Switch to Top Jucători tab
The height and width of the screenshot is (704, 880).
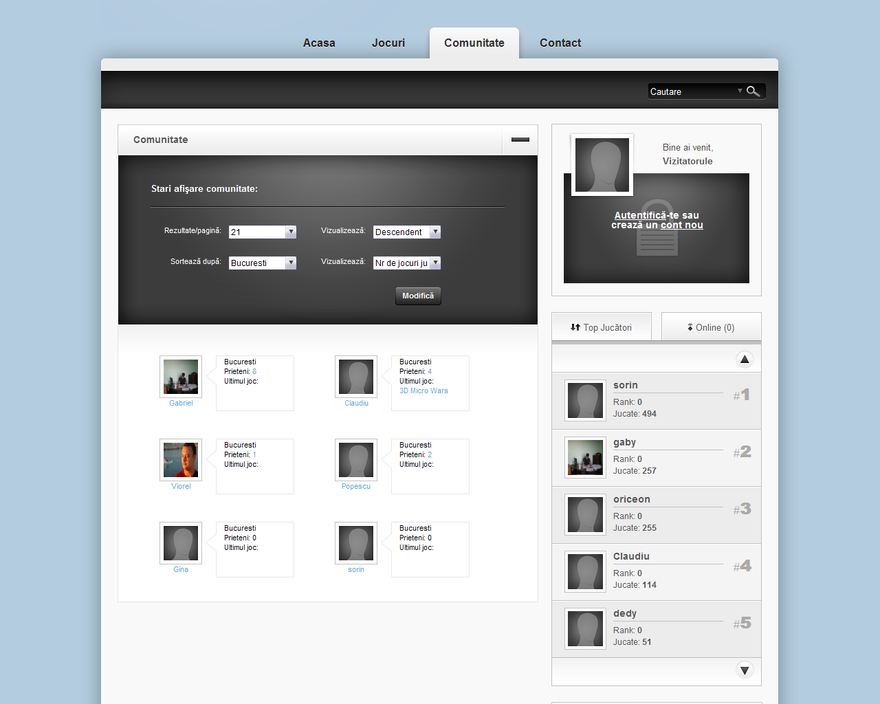tap(602, 327)
